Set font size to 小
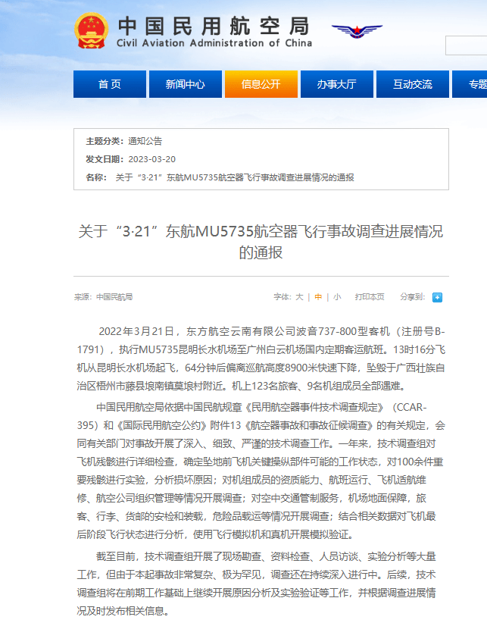This screenshot has width=487, height=623. point(337,297)
